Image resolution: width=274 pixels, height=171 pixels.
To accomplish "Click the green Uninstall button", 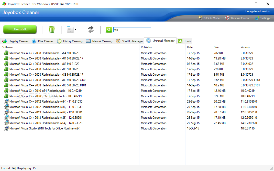I will (x=20, y=29).
